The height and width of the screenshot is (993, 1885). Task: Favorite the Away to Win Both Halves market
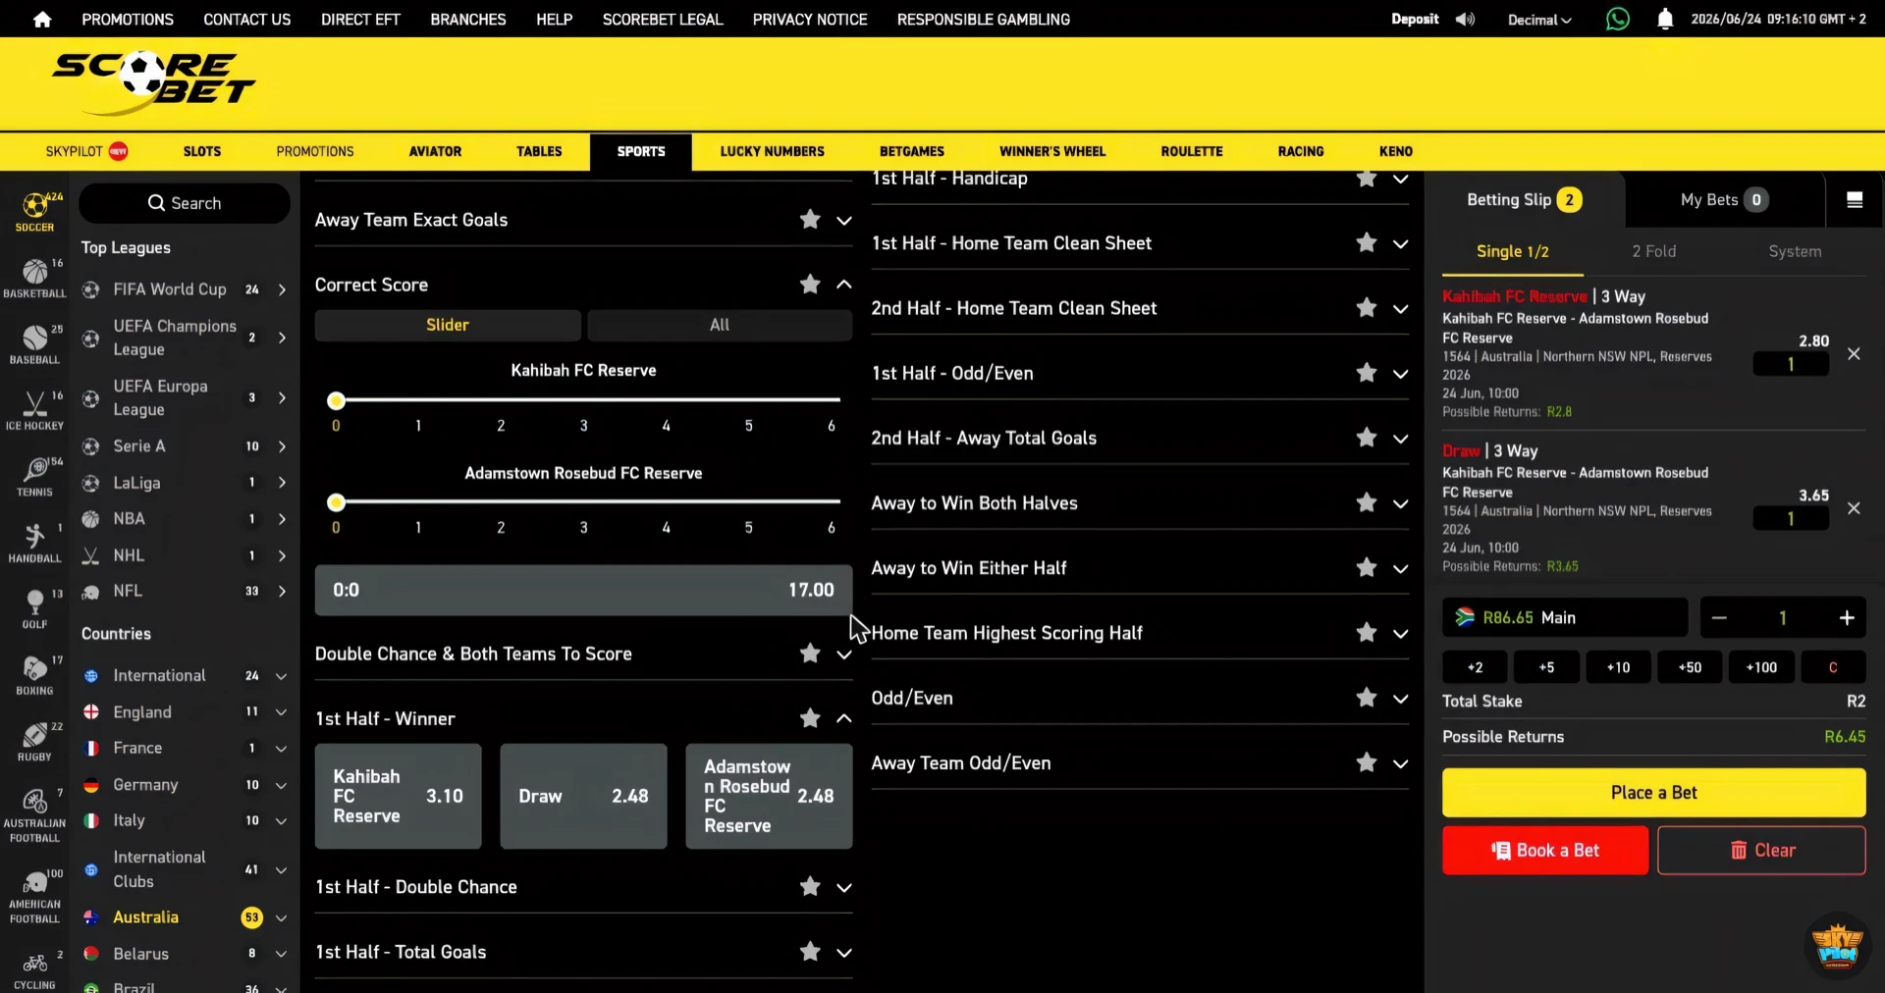pyautogui.click(x=1367, y=502)
